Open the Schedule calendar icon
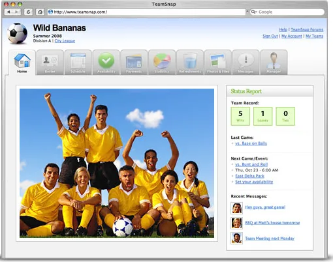This screenshot has width=333, height=262. point(78,61)
